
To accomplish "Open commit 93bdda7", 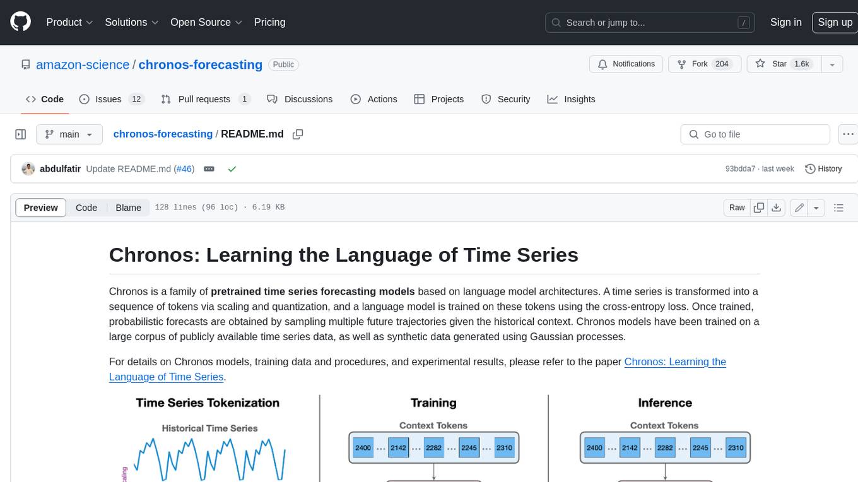I will (741, 168).
